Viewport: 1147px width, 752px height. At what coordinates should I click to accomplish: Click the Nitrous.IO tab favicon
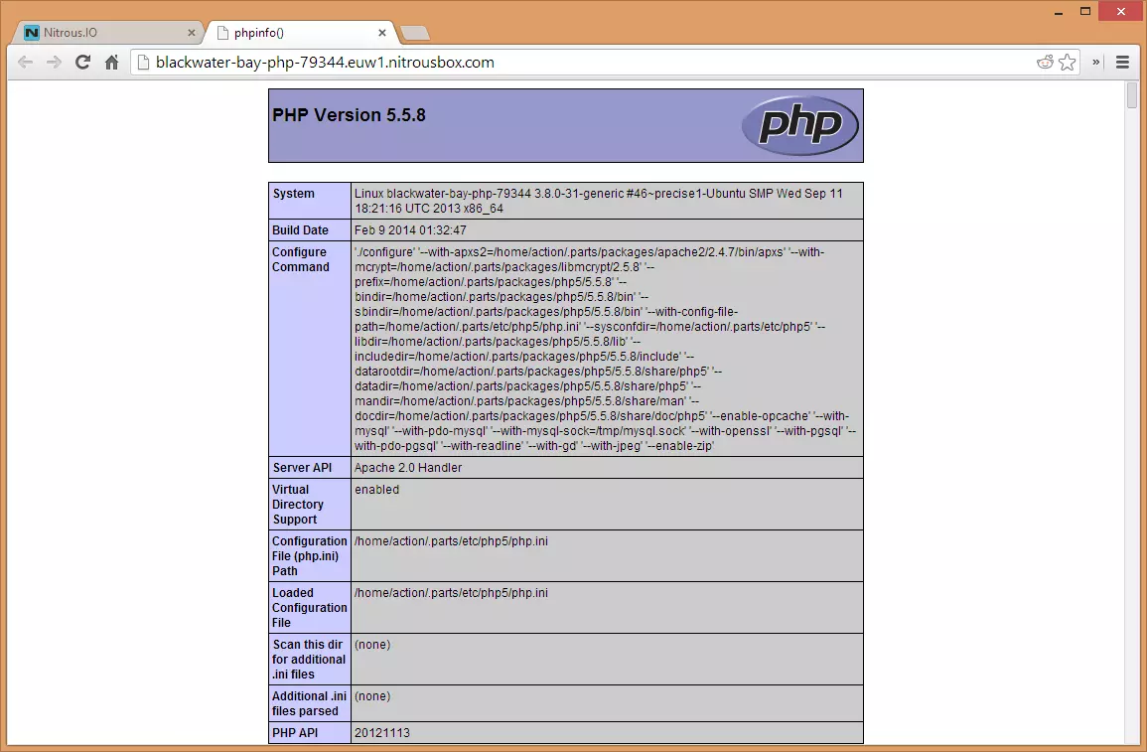32,32
